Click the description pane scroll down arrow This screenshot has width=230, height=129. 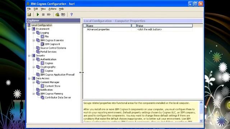(x=201, y=121)
